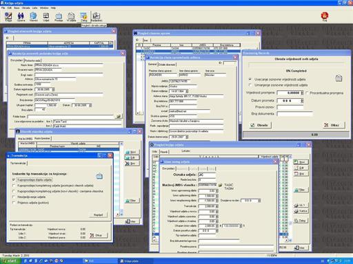
Task: Click the Start button on the taskbar
Action: [10, 261]
